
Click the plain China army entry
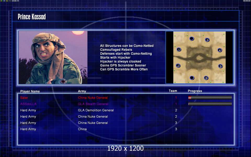point(82,129)
